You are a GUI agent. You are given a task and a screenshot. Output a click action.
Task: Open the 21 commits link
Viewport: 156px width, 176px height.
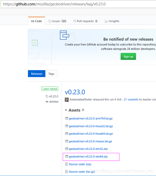tap(131, 99)
